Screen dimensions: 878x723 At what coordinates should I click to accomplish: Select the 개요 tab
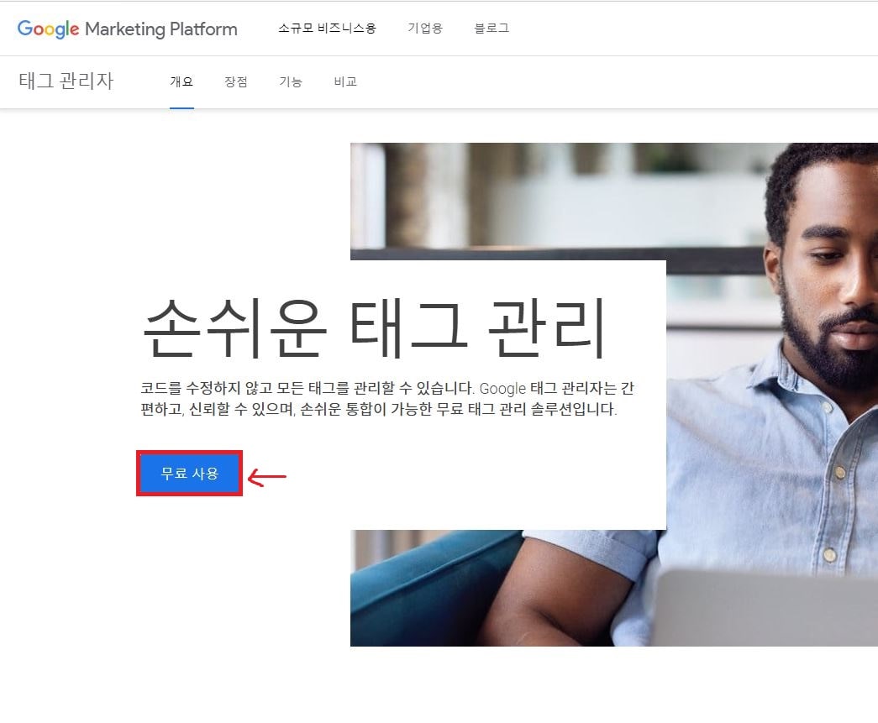point(181,82)
